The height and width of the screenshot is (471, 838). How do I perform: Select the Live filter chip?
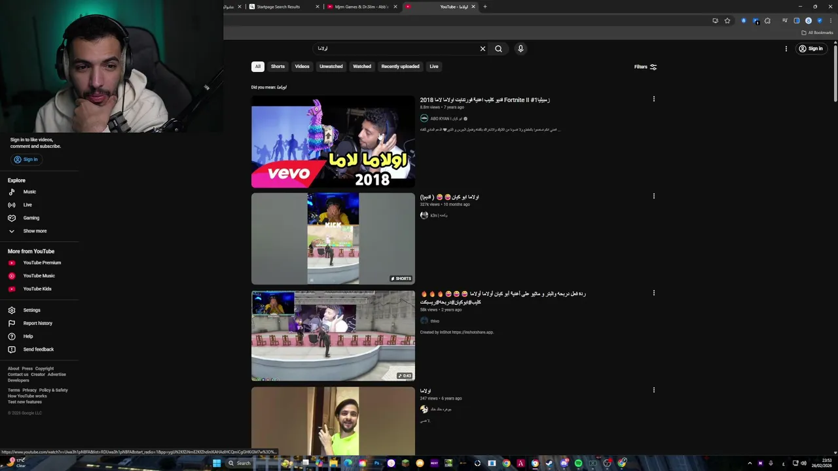(x=433, y=66)
